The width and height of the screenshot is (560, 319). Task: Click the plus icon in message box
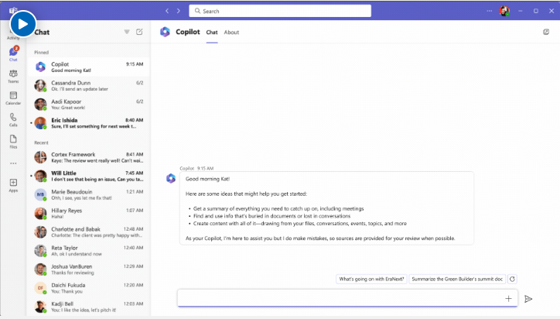[508, 298]
